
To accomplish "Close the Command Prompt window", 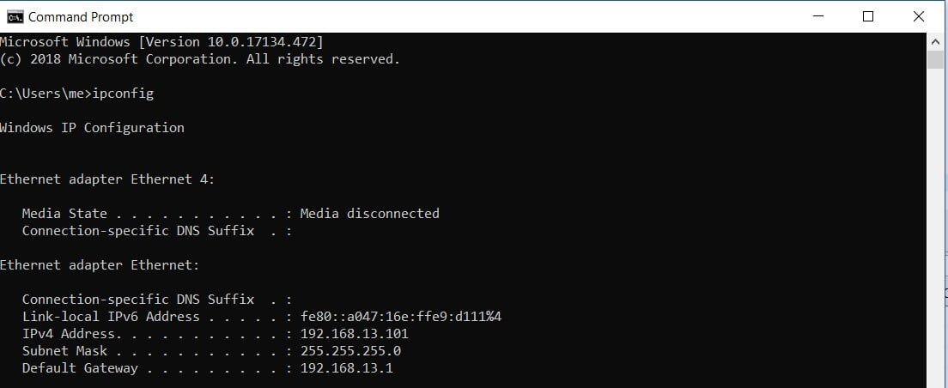I will pos(918,16).
